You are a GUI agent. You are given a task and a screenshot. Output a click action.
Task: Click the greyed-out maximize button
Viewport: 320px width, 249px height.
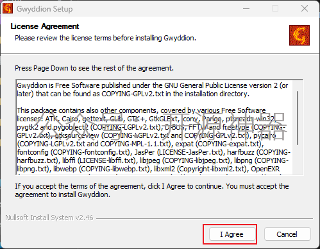275,9
